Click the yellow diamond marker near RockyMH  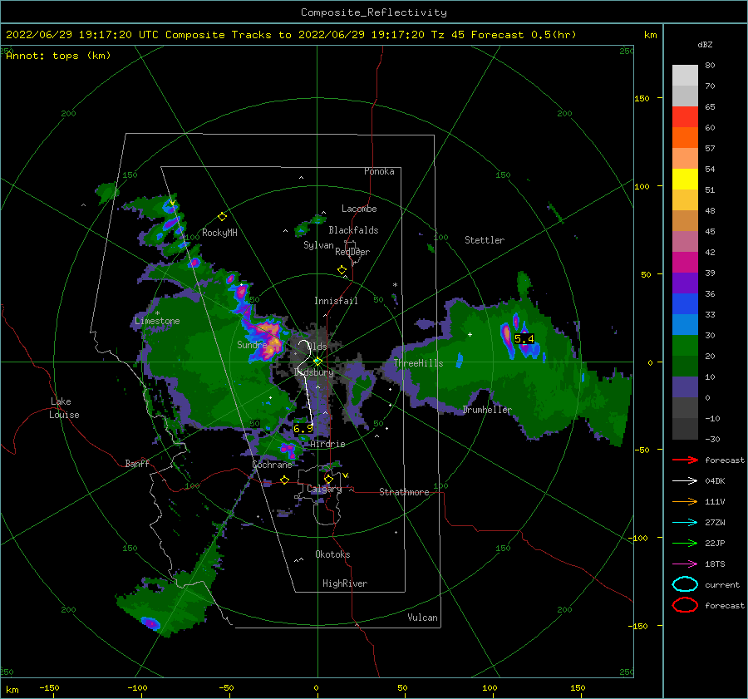click(222, 217)
